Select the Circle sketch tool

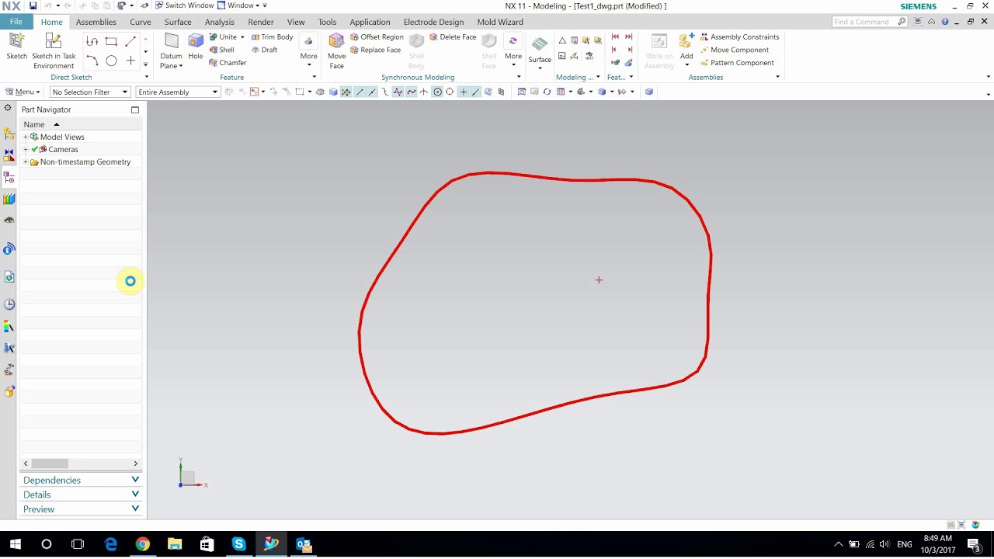coord(111,61)
